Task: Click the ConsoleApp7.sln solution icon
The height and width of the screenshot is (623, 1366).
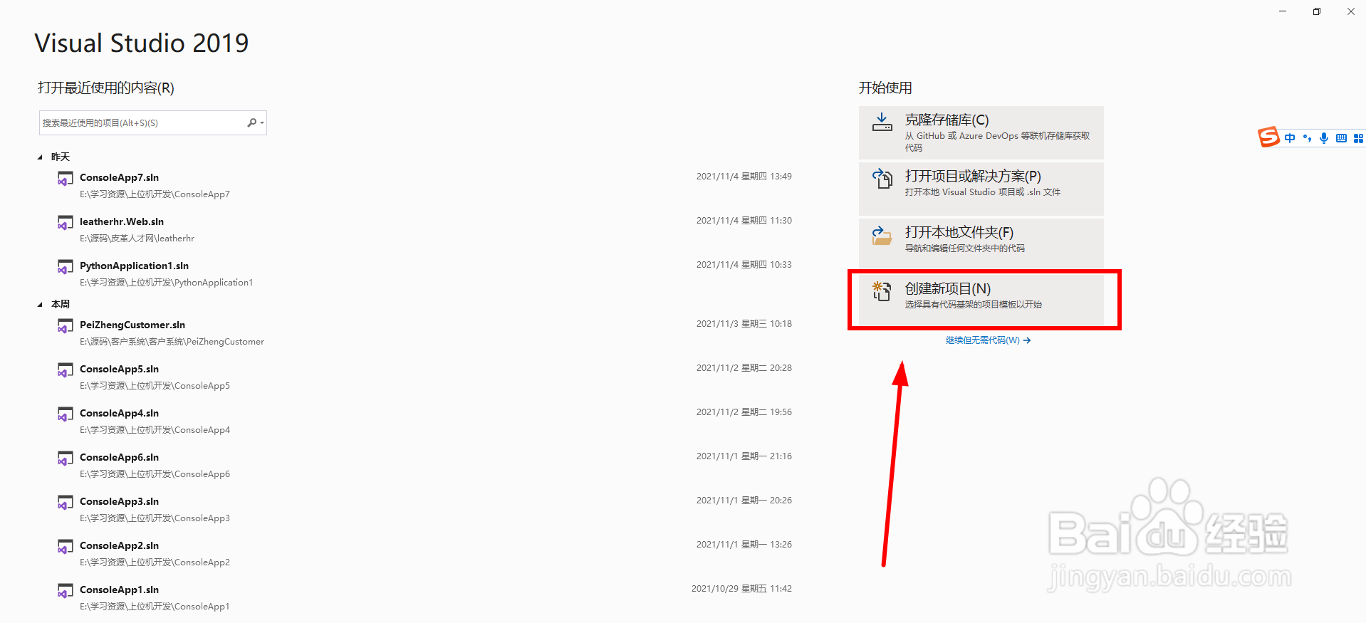Action: point(65,179)
